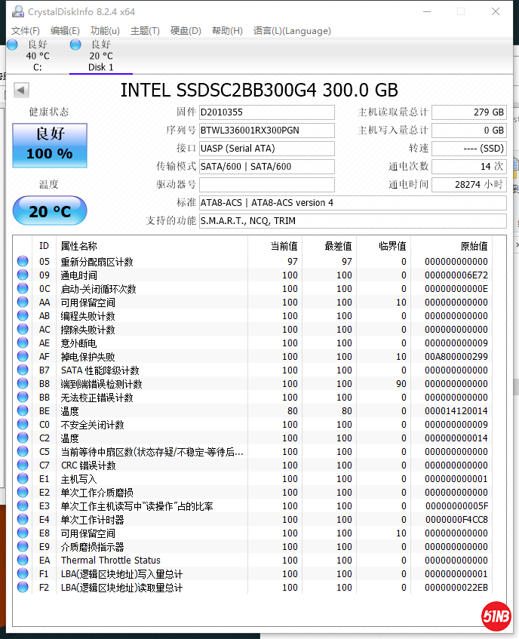
Task: Open the 硬盘(D) menu
Action: (x=186, y=31)
